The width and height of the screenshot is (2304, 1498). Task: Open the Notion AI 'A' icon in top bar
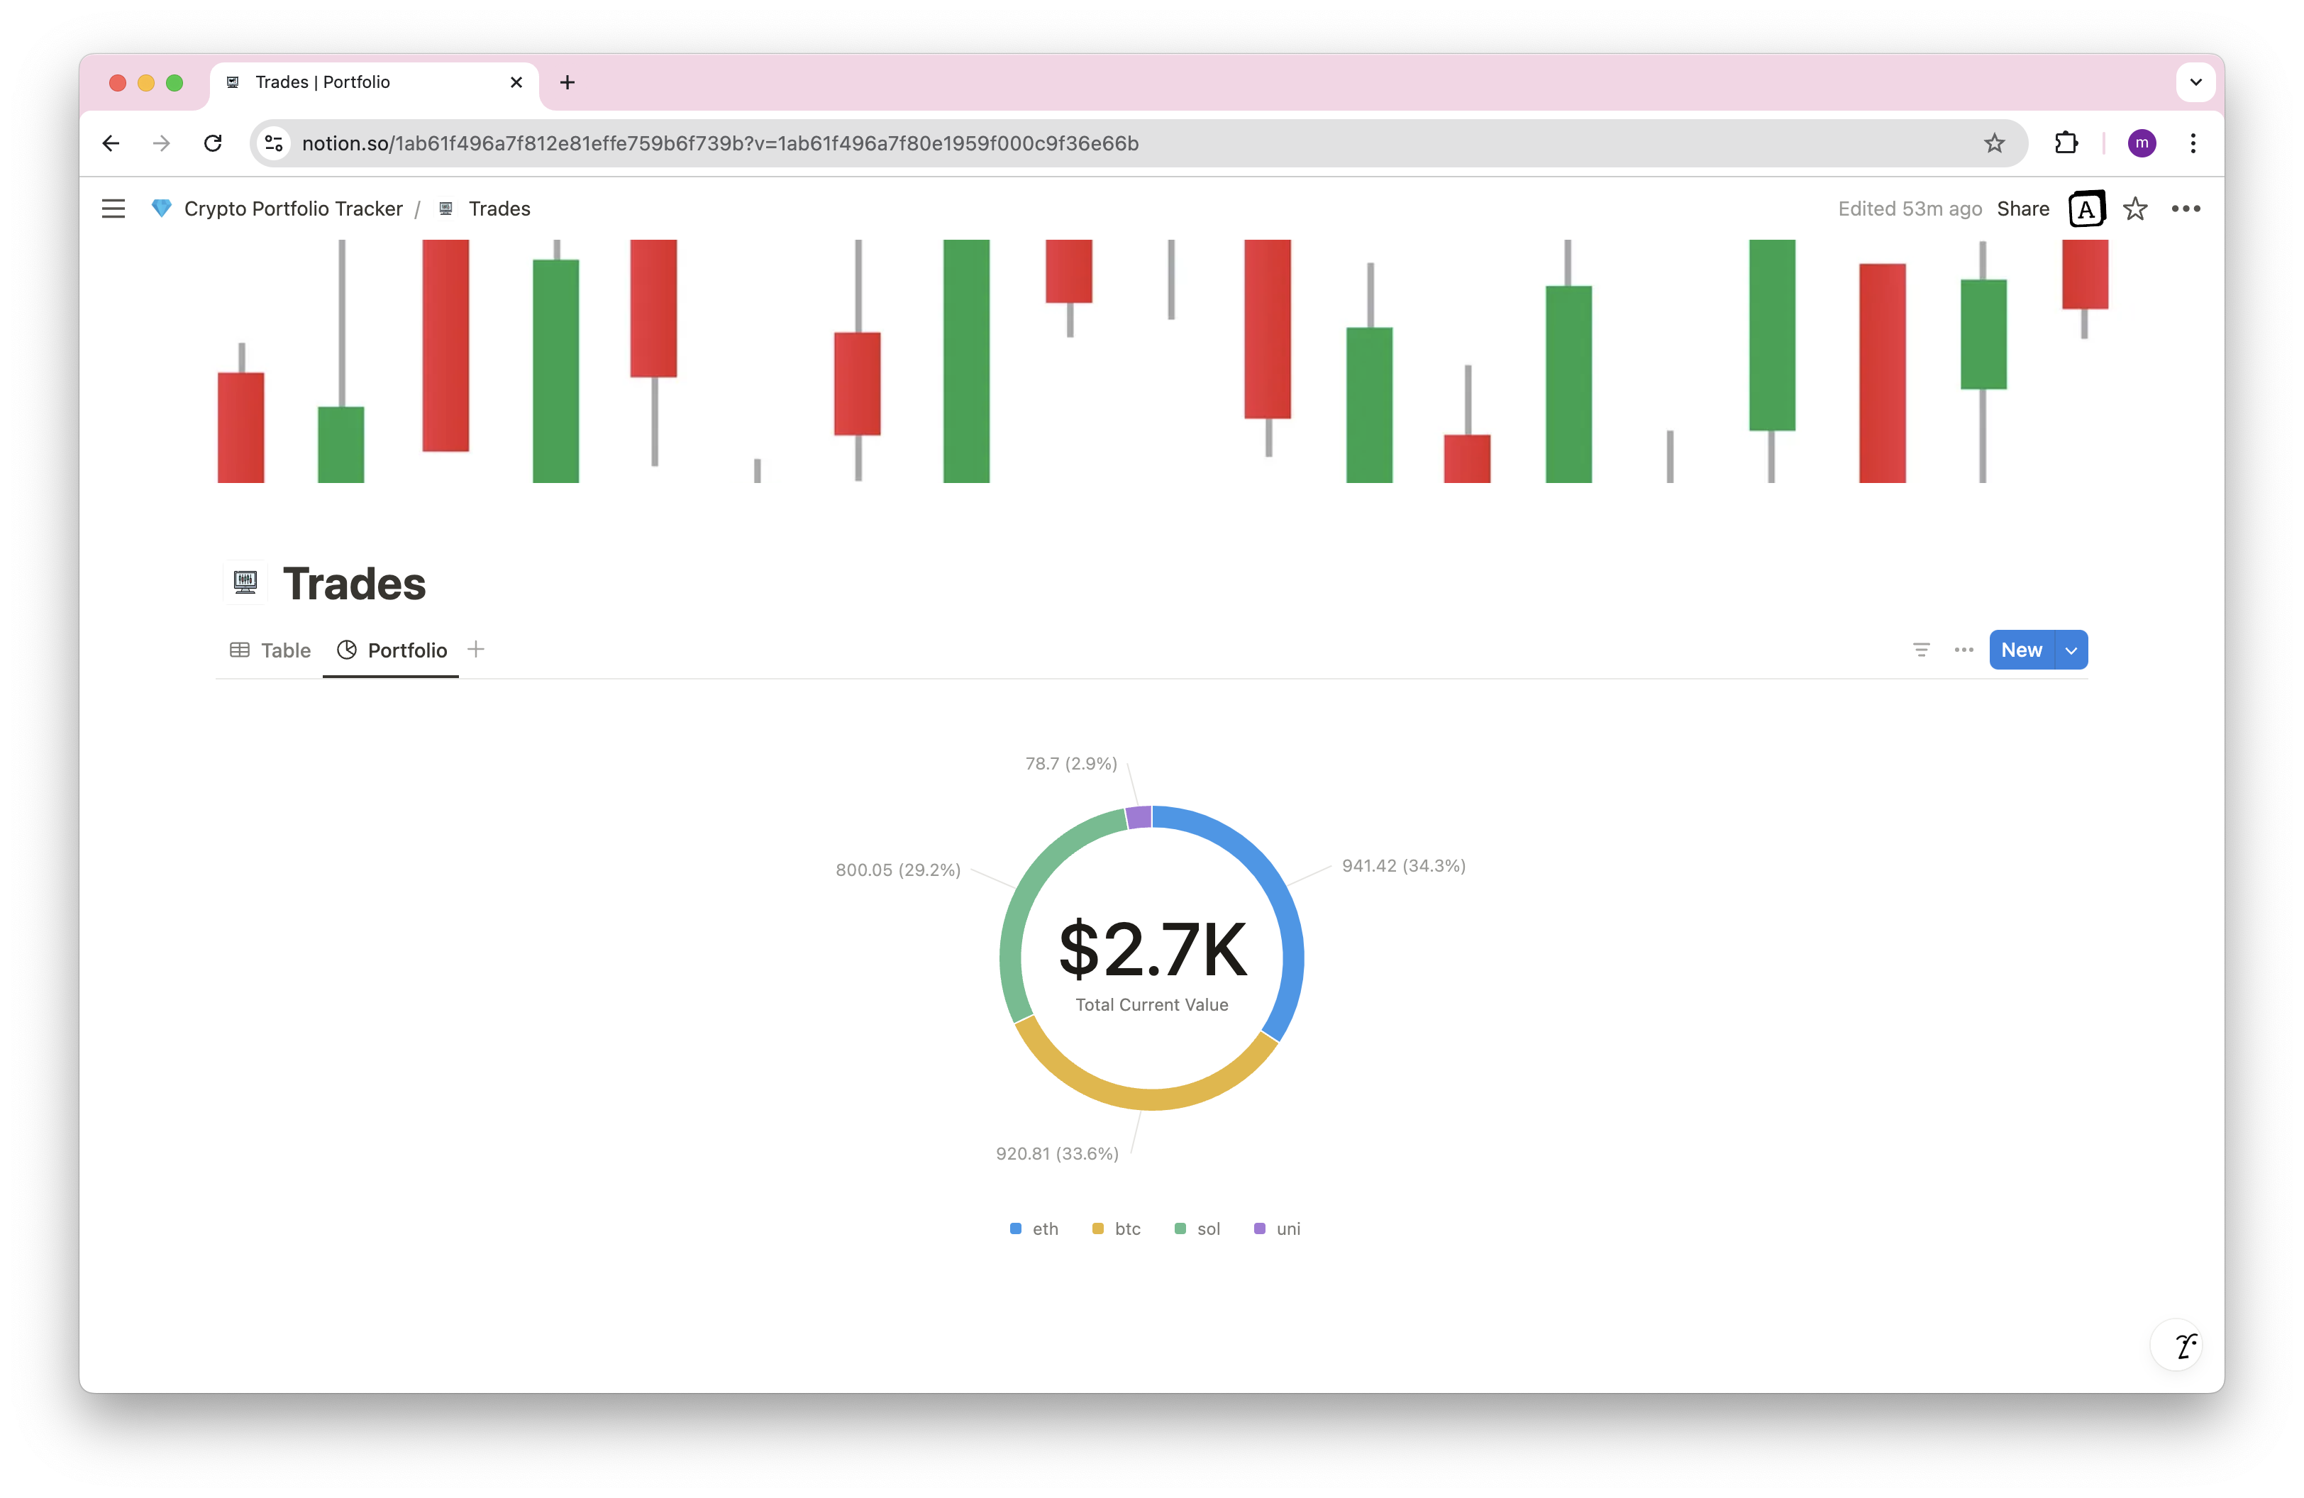point(2086,209)
